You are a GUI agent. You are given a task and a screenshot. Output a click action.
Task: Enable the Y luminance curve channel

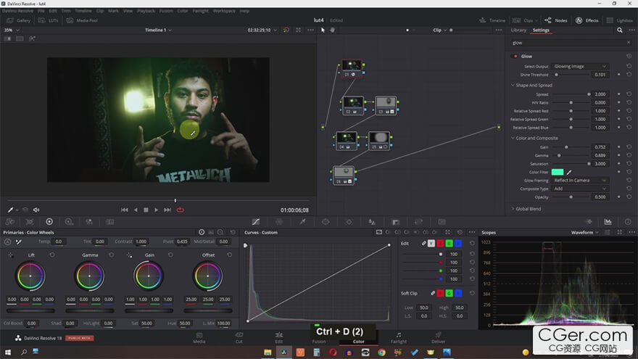pos(431,243)
